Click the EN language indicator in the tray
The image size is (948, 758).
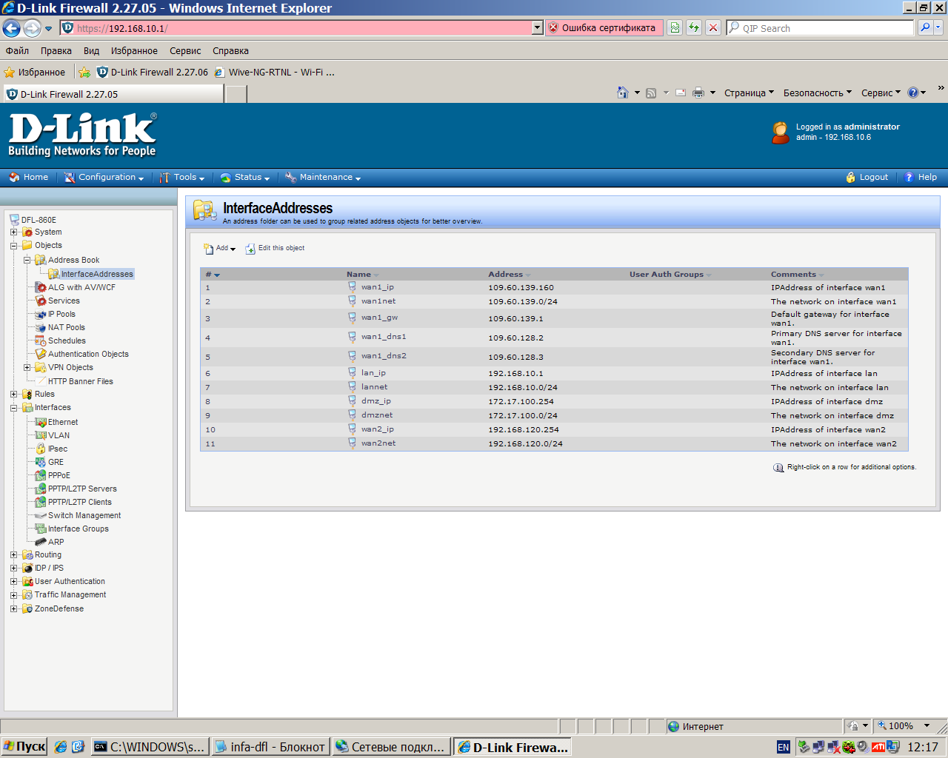pyautogui.click(x=784, y=747)
